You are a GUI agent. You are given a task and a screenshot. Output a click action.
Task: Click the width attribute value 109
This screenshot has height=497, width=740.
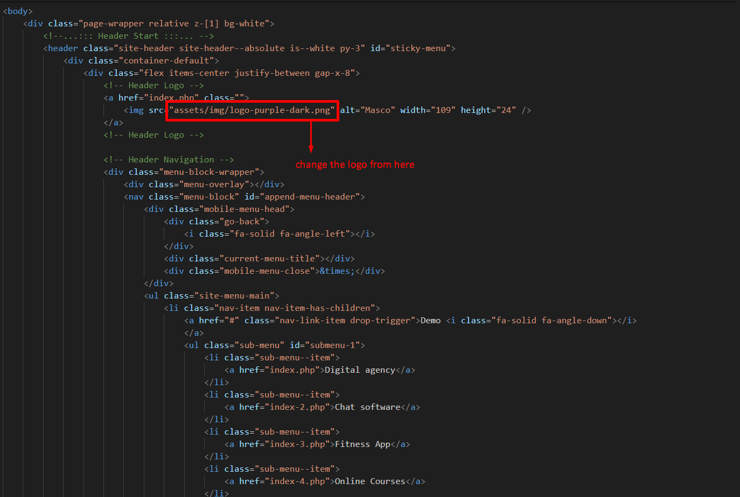(x=444, y=110)
